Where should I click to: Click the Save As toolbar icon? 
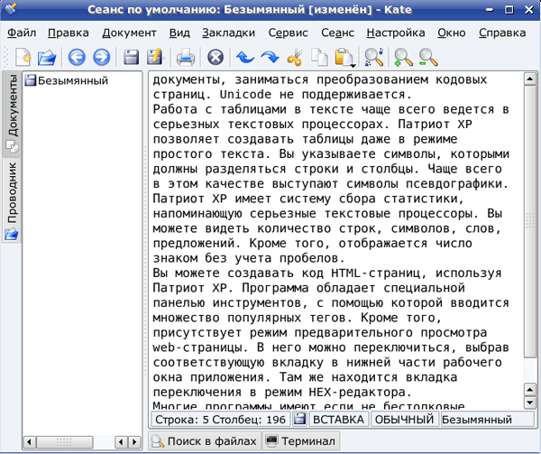coord(154,58)
